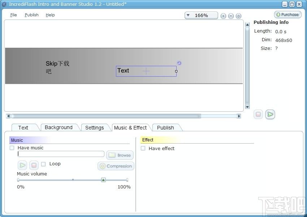The width and height of the screenshot is (307, 217).
Task: Click the rotate handle above Text box
Action: click(179, 63)
